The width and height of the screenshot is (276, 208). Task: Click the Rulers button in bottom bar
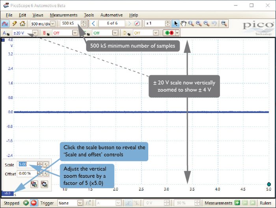265,203
